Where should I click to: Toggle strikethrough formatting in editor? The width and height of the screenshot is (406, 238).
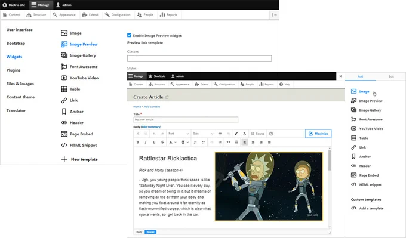[162, 143]
